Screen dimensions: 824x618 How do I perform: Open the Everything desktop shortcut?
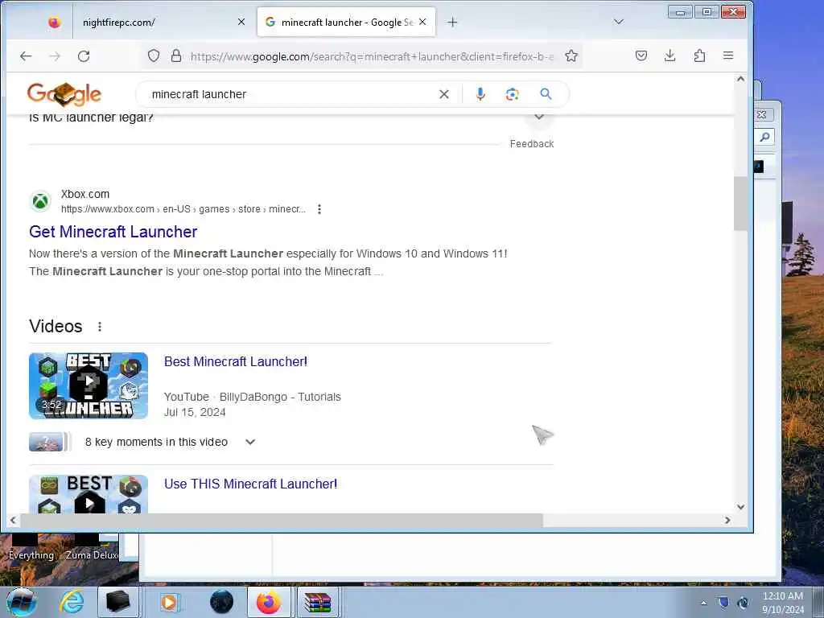coord(31,546)
